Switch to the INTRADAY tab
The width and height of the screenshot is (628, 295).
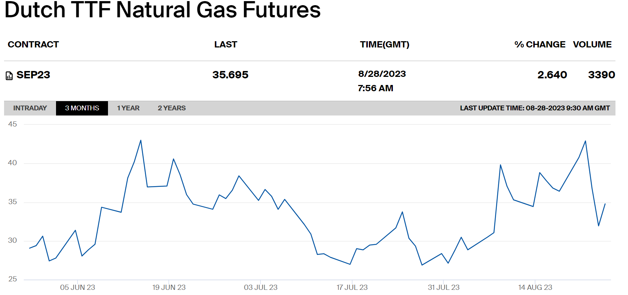click(30, 108)
